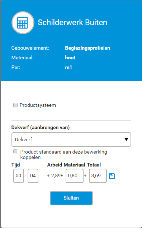Click the 'hout' material value
This screenshot has width=142, height=228.
pyautogui.click(x=70, y=58)
